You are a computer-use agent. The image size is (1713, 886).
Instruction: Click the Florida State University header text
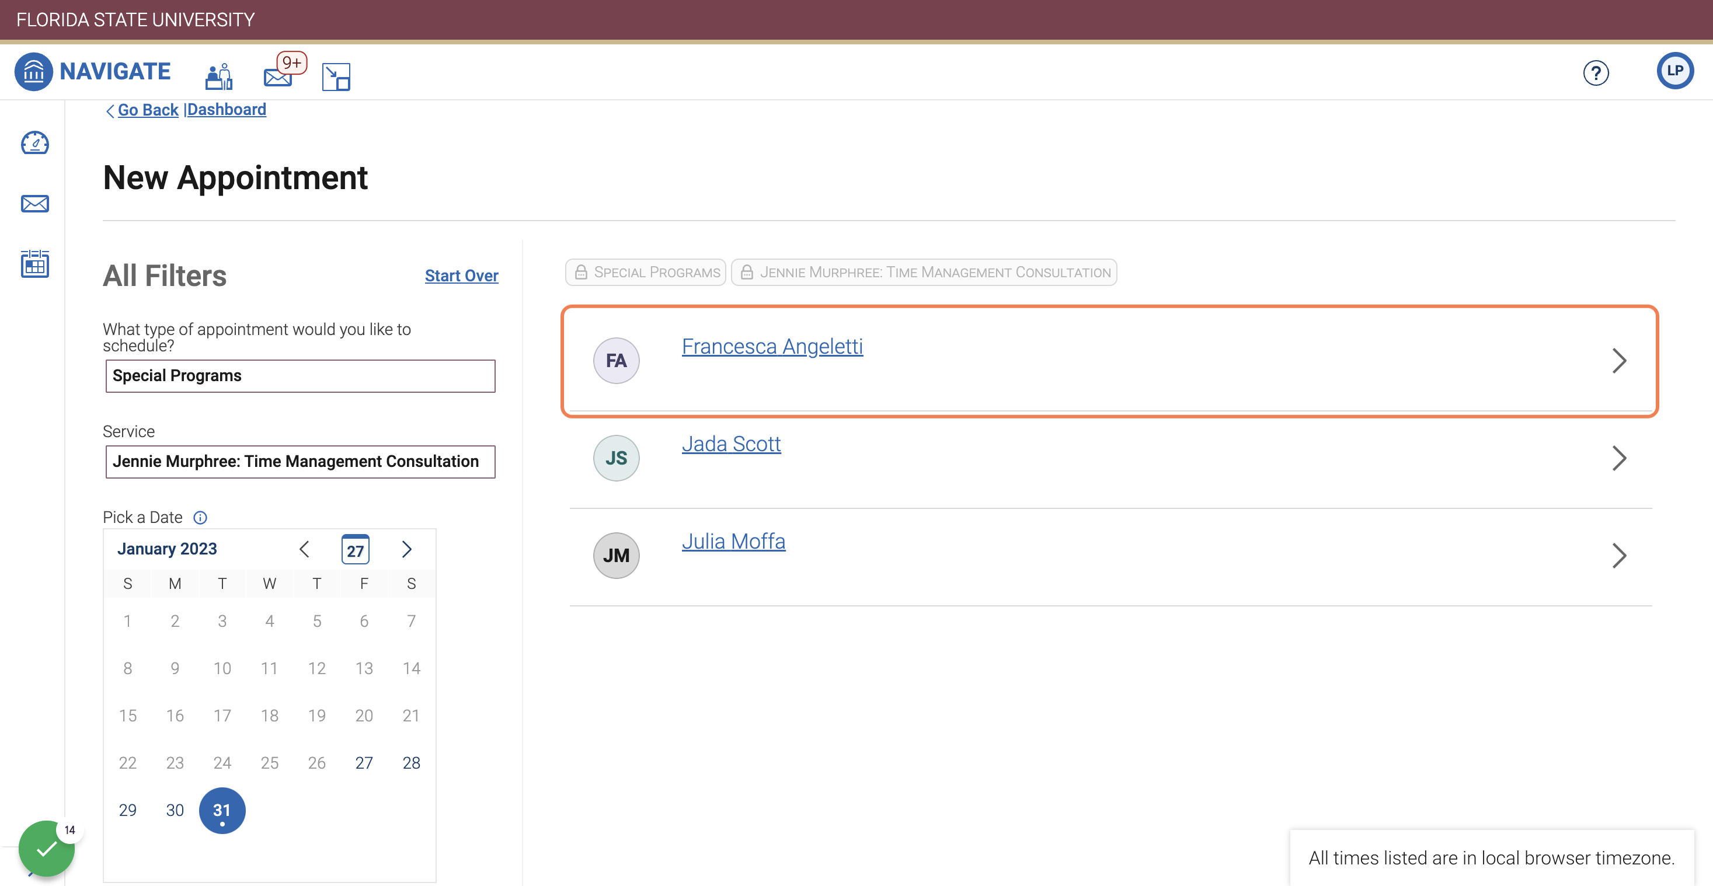point(135,20)
